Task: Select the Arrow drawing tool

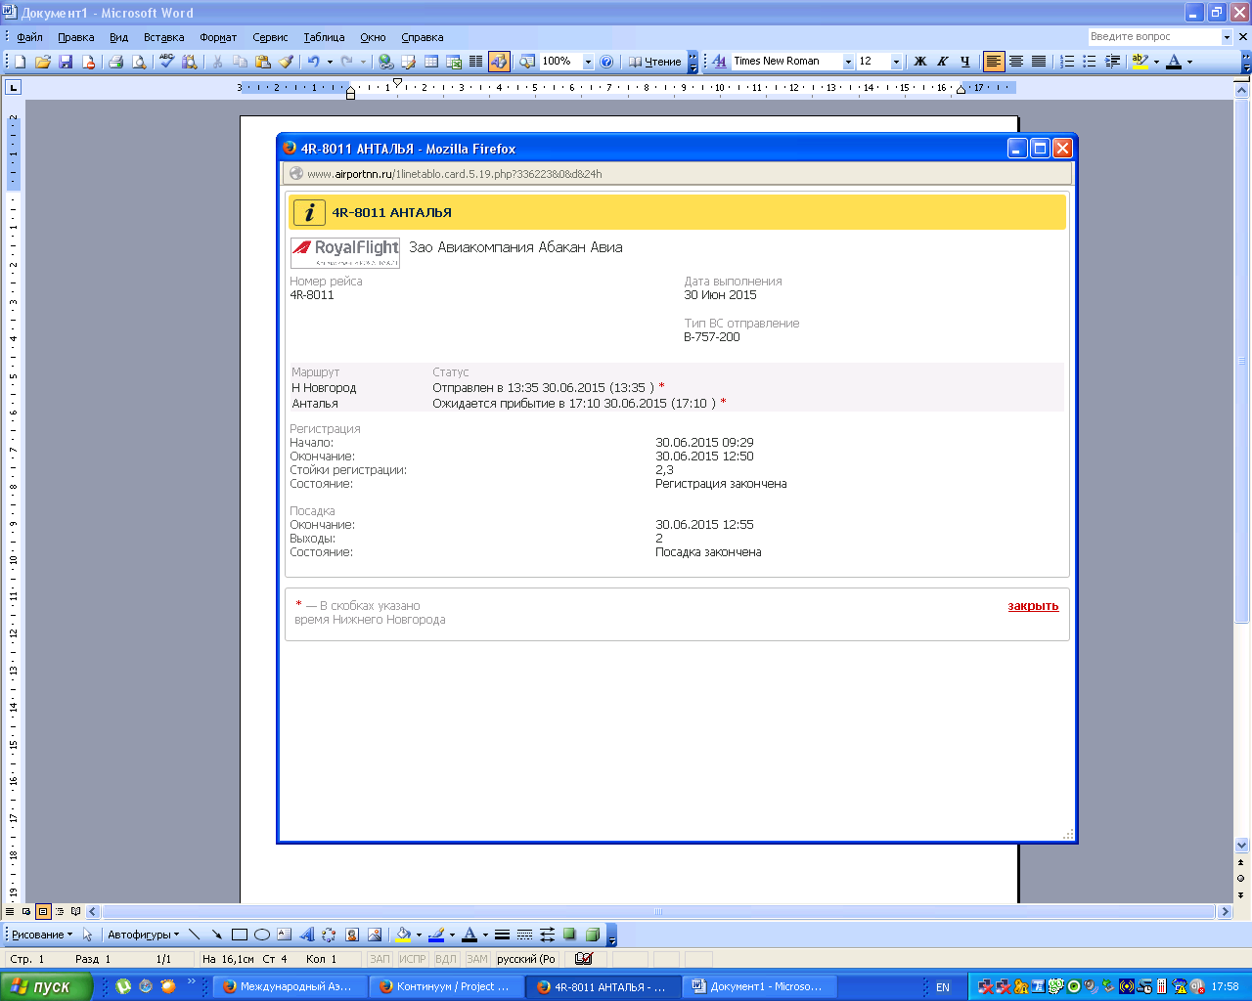Action: tap(216, 935)
